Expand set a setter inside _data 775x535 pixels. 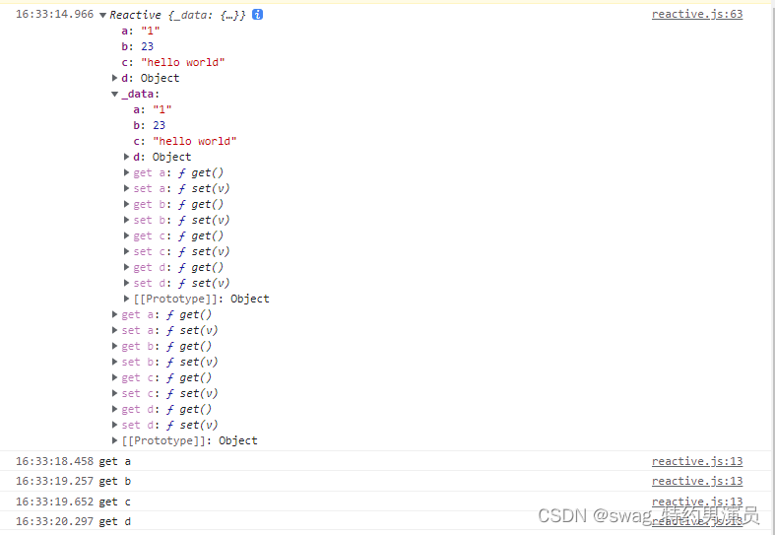coord(126,189)
